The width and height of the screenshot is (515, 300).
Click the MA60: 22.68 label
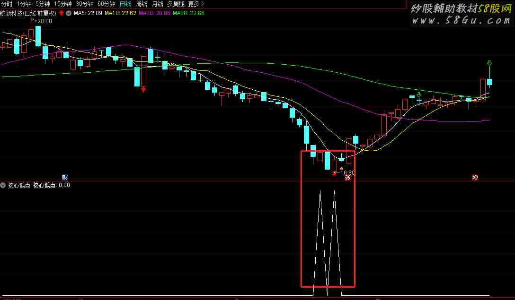point(188,13)
